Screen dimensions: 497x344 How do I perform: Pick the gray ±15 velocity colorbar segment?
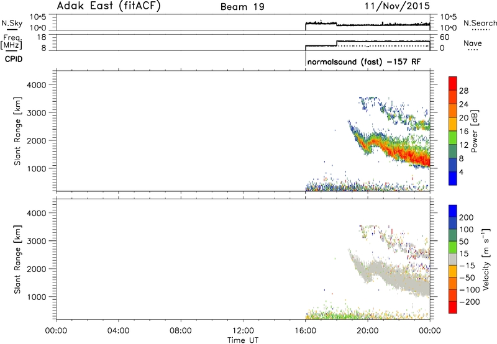(x=453, y=260)
